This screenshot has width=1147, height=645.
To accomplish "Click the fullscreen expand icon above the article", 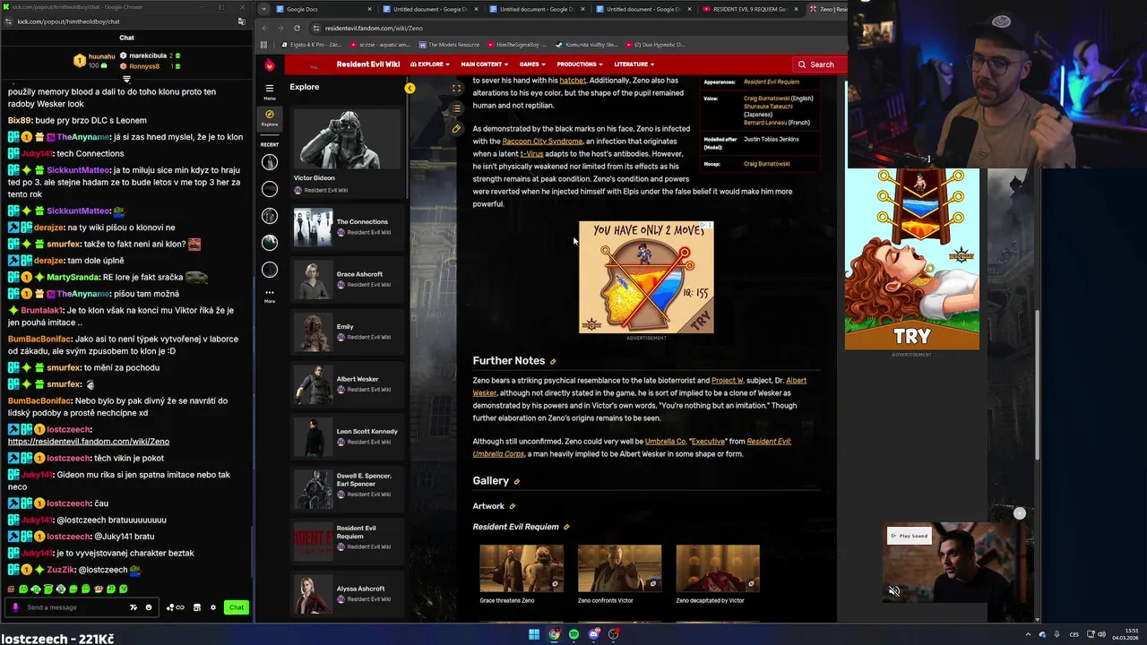I will click(456, 88).
